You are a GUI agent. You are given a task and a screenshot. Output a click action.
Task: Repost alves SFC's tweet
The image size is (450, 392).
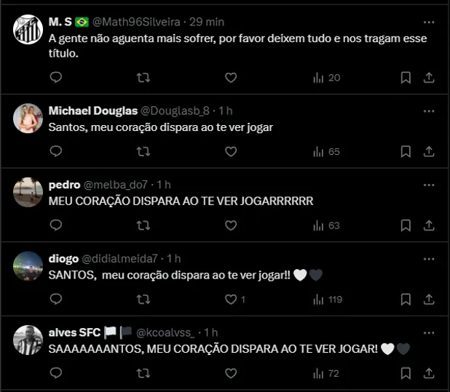click(143, 373)
